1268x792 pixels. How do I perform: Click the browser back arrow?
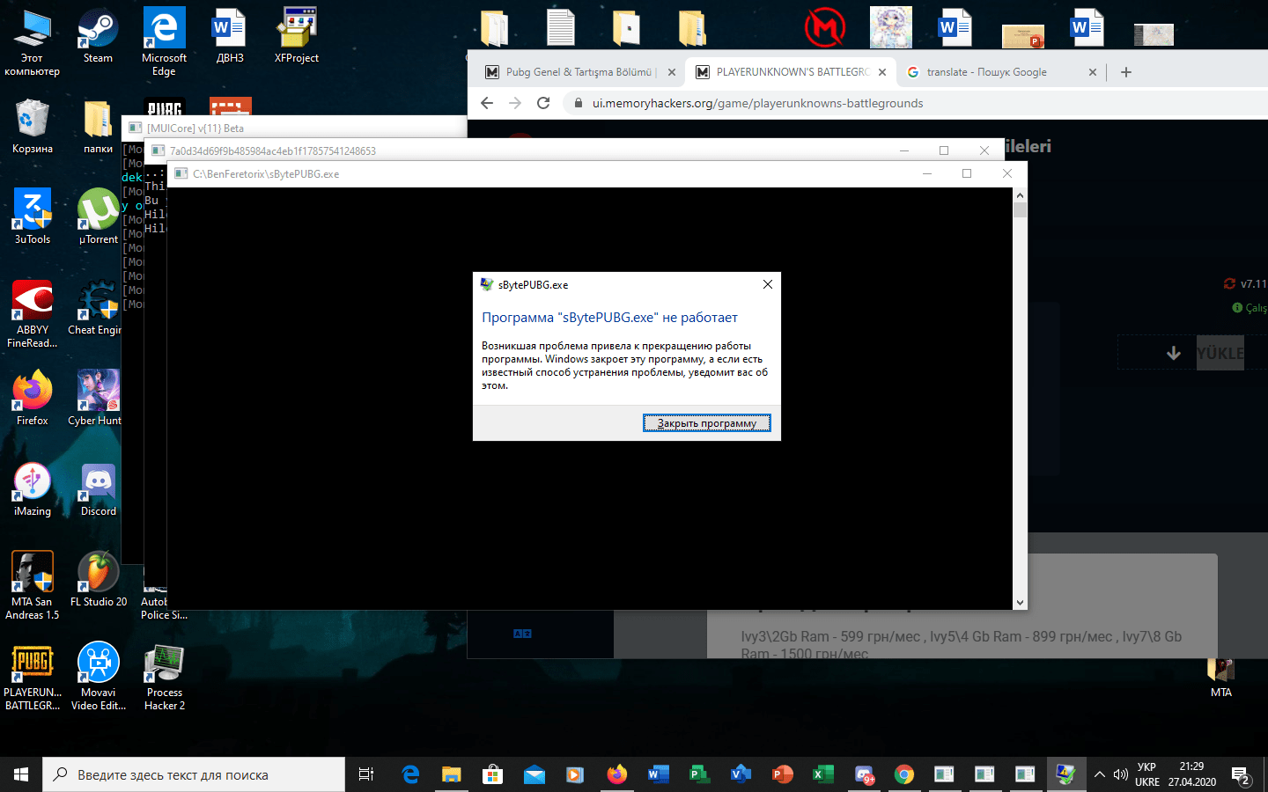(x=487, y=103)
